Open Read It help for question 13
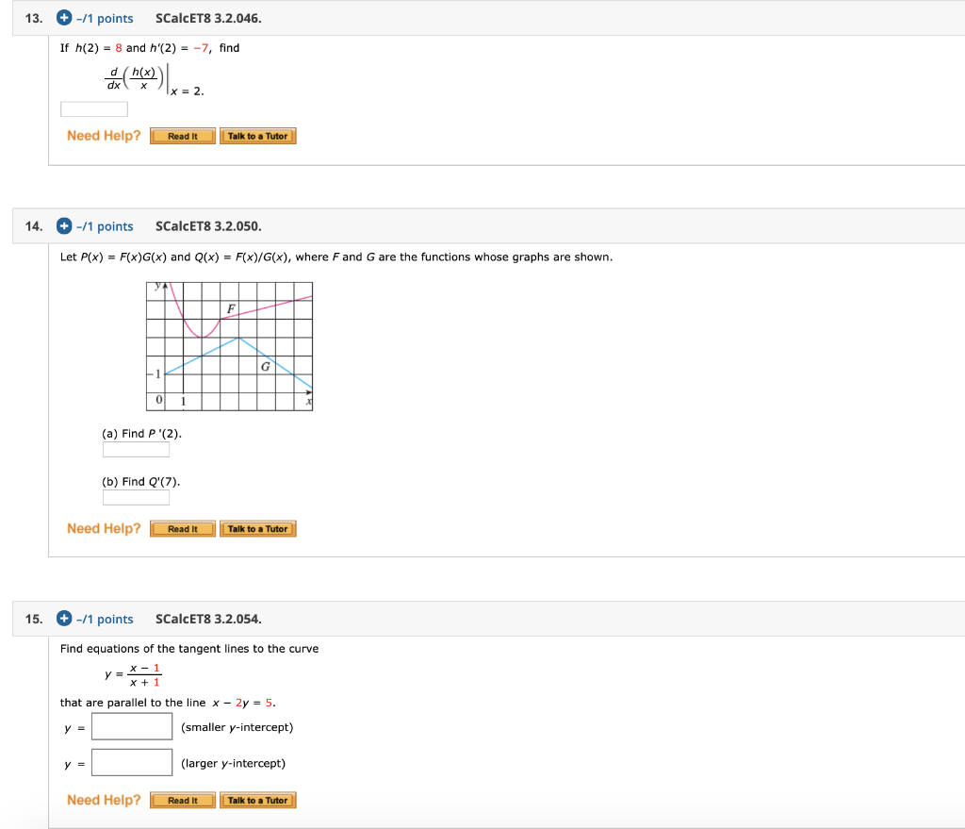Screen dimensions: 965x829 pos(181,135)
